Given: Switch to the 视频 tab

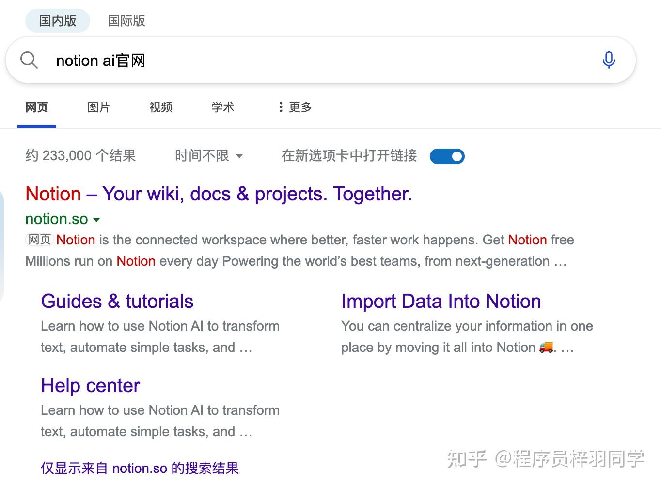Looking at the screenshot, I should pyautogui.click(x=161, y=107).
